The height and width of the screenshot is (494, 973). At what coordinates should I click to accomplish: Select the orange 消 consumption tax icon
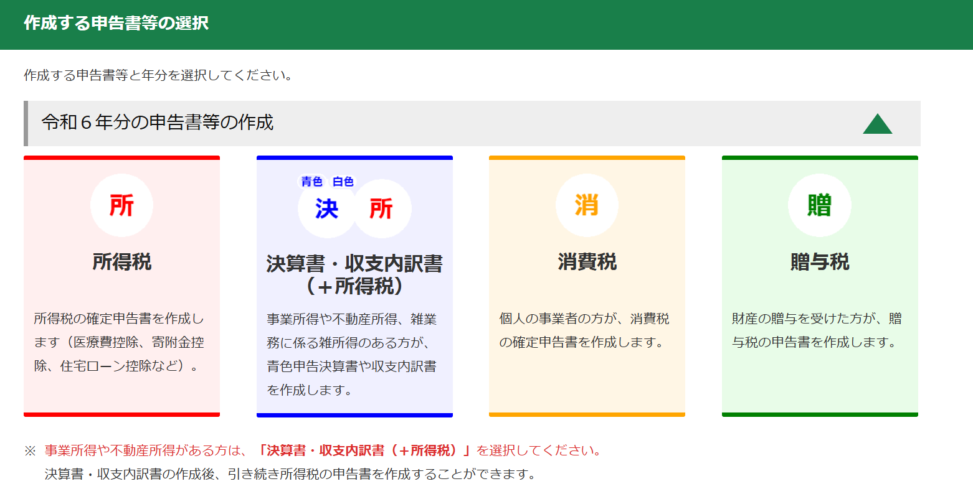coord(586,205)
